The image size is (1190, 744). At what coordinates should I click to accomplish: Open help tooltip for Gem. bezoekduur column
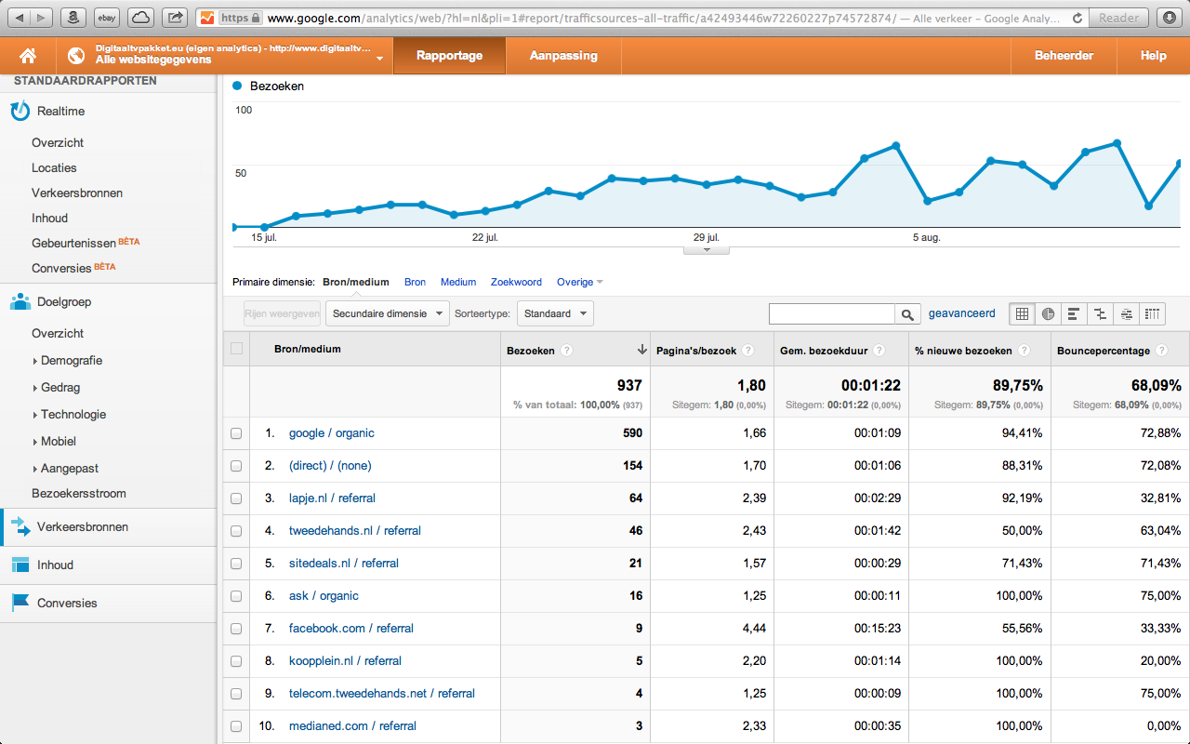pos(879,351)
